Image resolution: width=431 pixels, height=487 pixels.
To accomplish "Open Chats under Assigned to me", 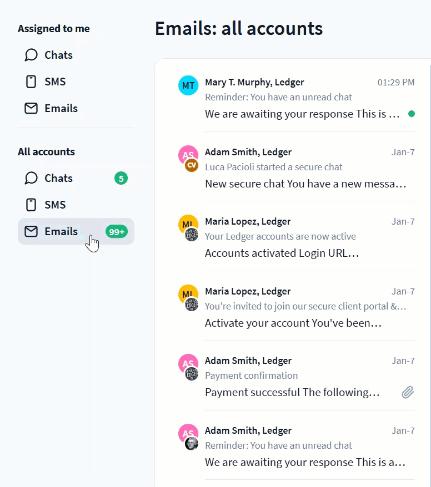I will click(x=58, y=55).
